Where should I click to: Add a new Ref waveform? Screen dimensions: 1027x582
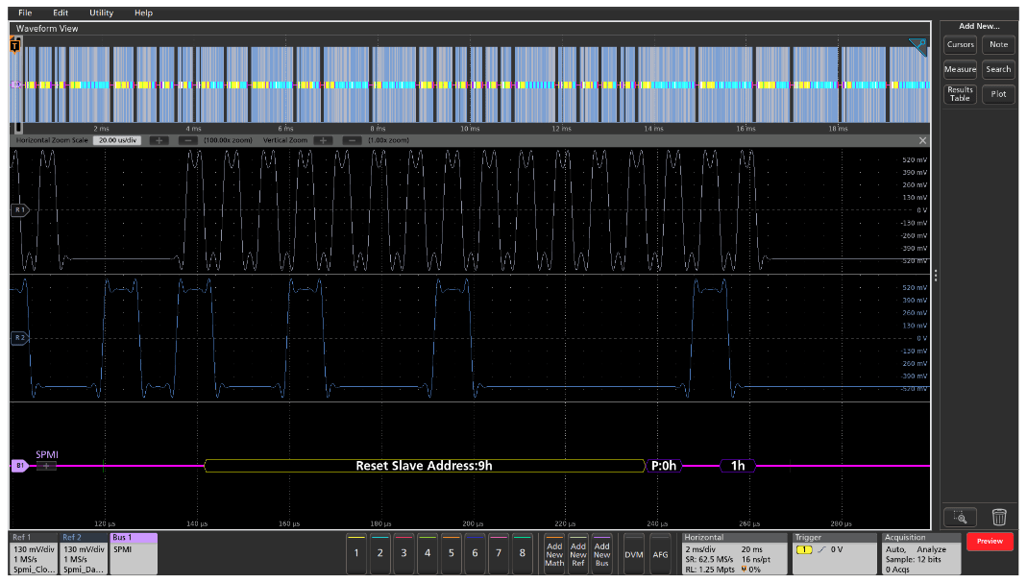pyautogui.click(x=580, y=552)
